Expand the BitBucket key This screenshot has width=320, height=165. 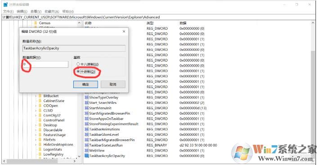[x=36, y=96]
